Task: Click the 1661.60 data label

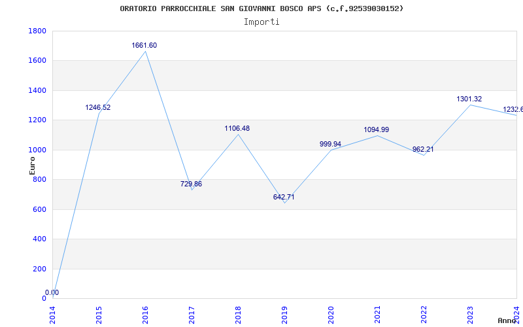Action: tap(144, 45)
